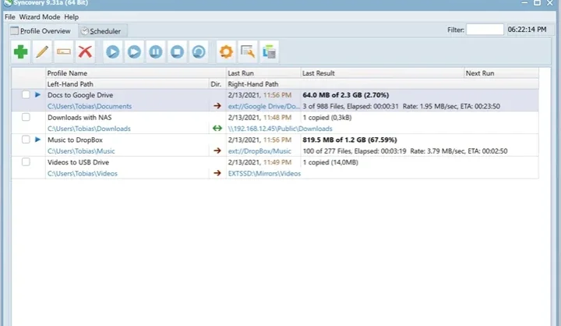Stop the running profile
Image resolution: width=561 pixels, height=326 pixels.
click(177, 52)
